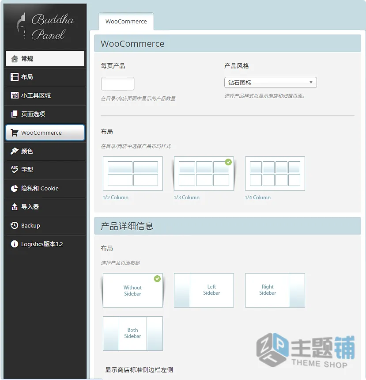
Task: Click the clock history icon beside Backup
Action: pyautogui.click(x=15, y=225)
